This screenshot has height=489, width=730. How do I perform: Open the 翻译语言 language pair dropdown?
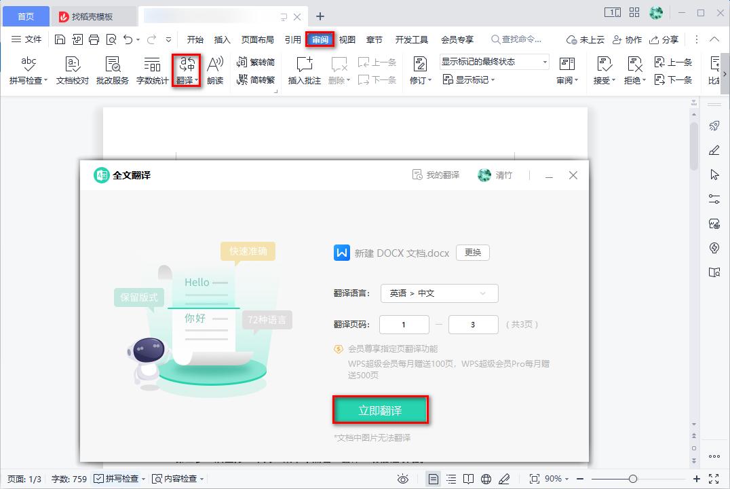[x=439, y=293]
